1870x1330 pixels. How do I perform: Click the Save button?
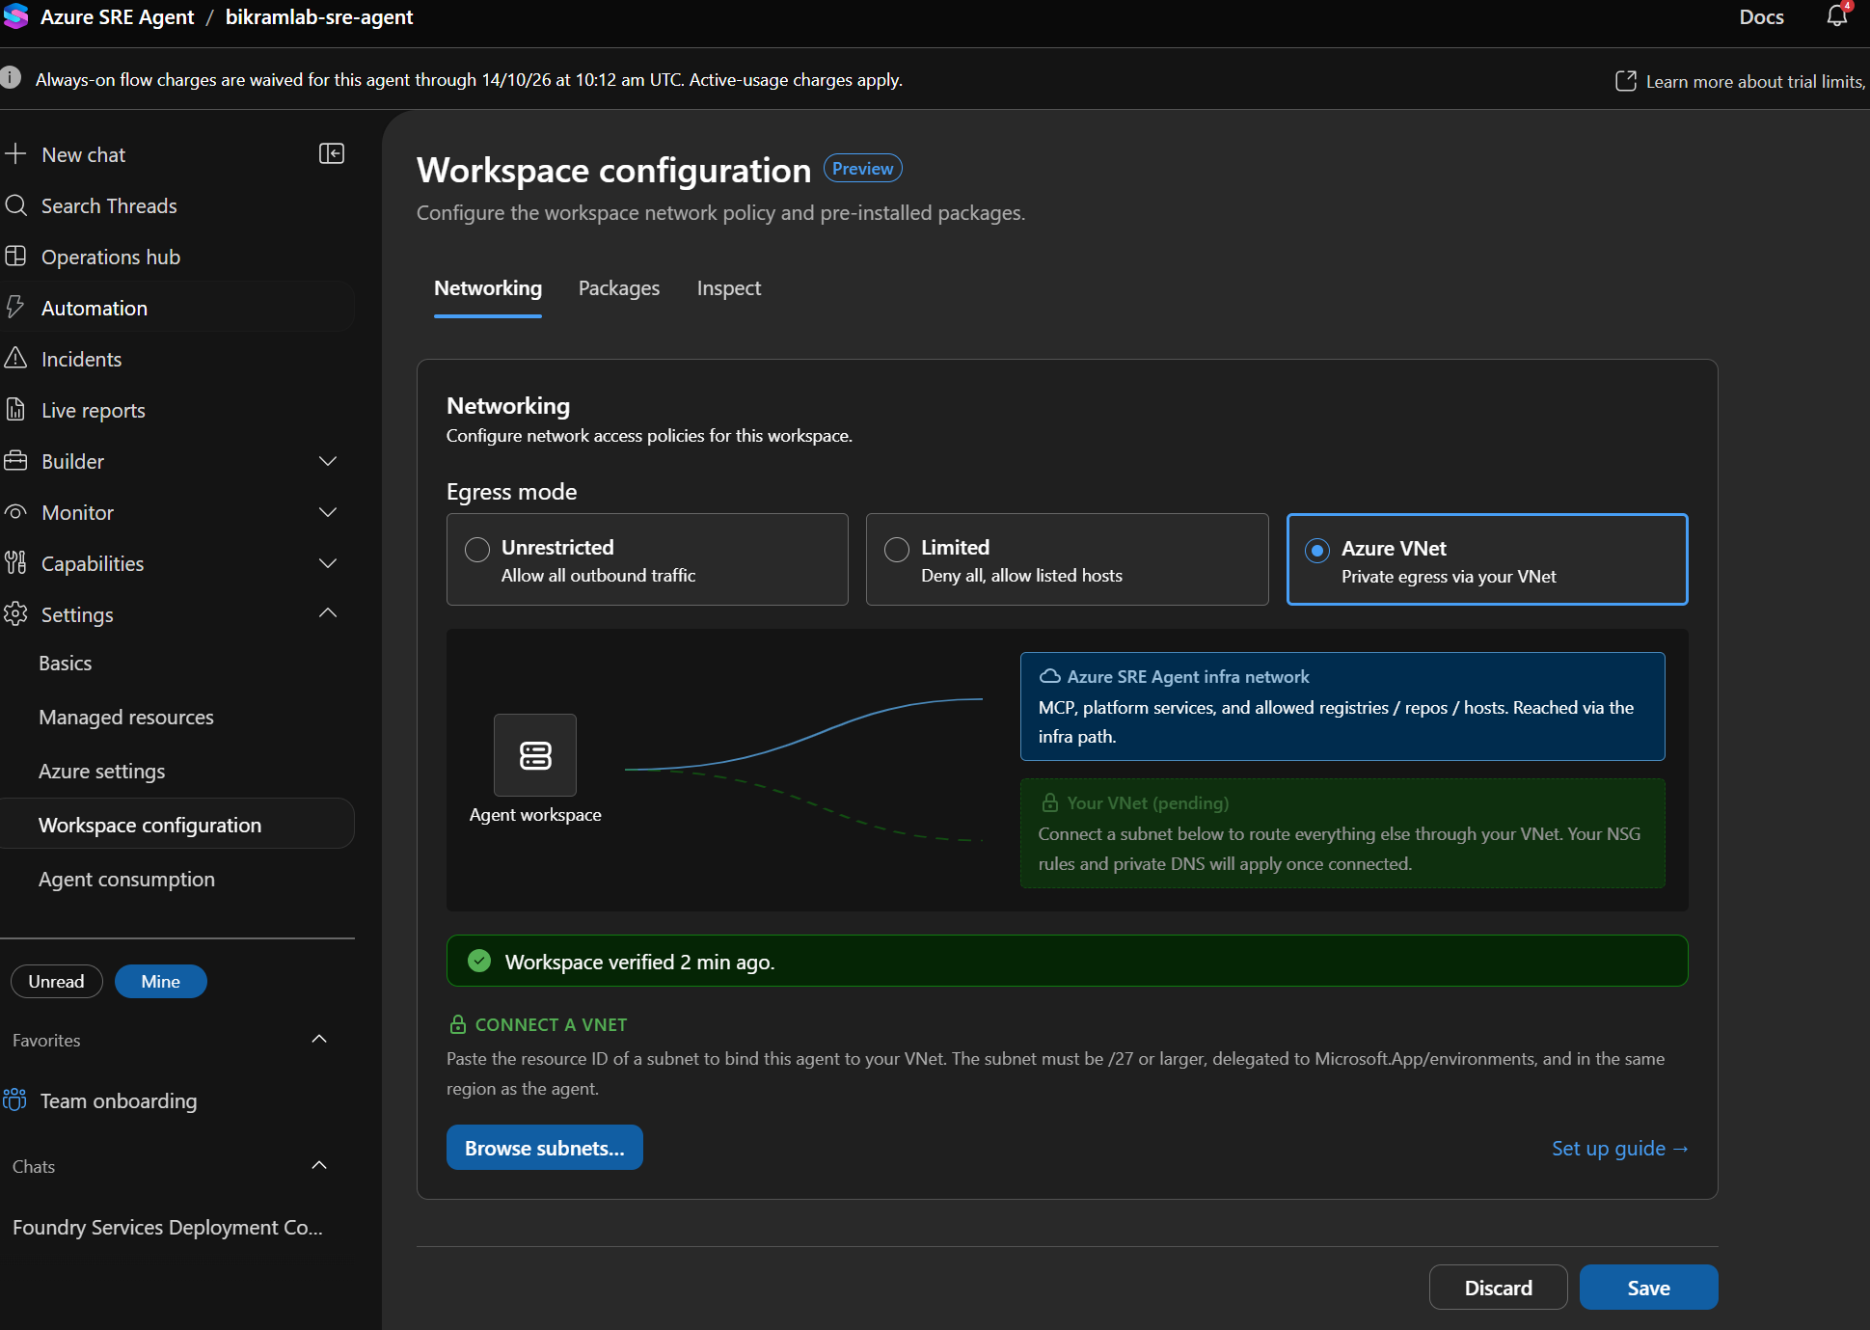1648,1288
